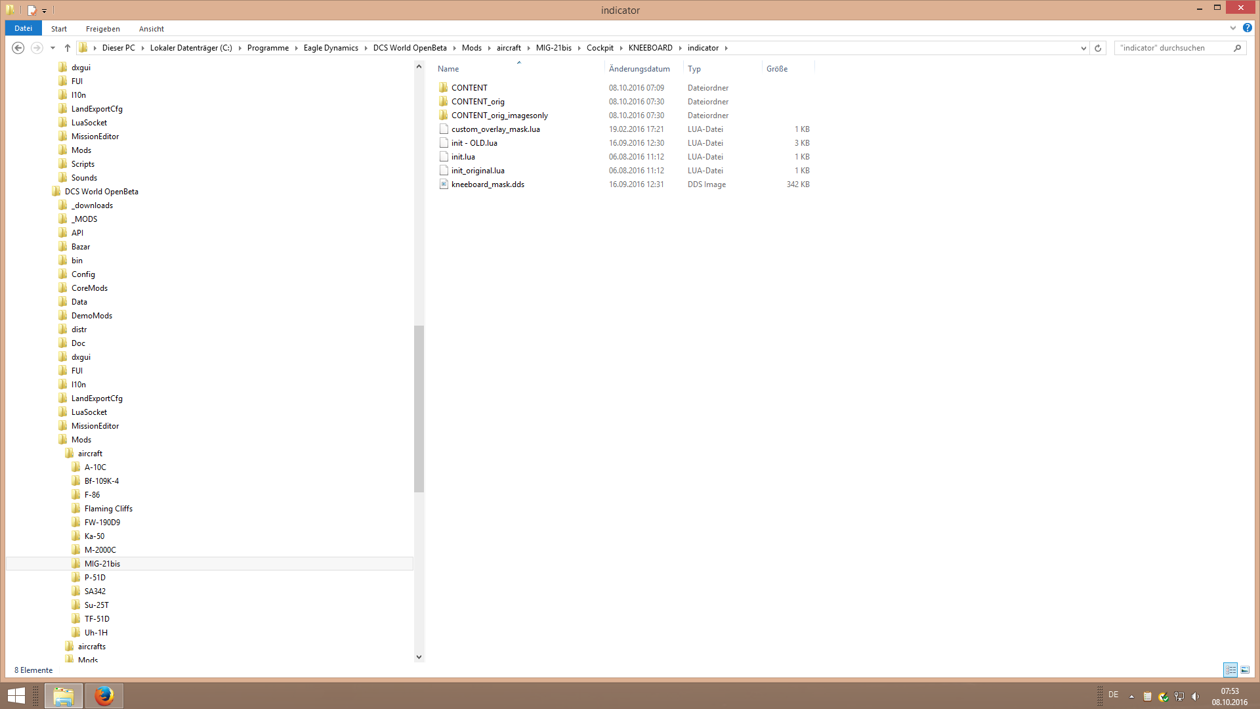Image resolution: width=1260 pixels, height=709 pixels.
Task: Click the DE language indicator
Action: click(1113, 695)
